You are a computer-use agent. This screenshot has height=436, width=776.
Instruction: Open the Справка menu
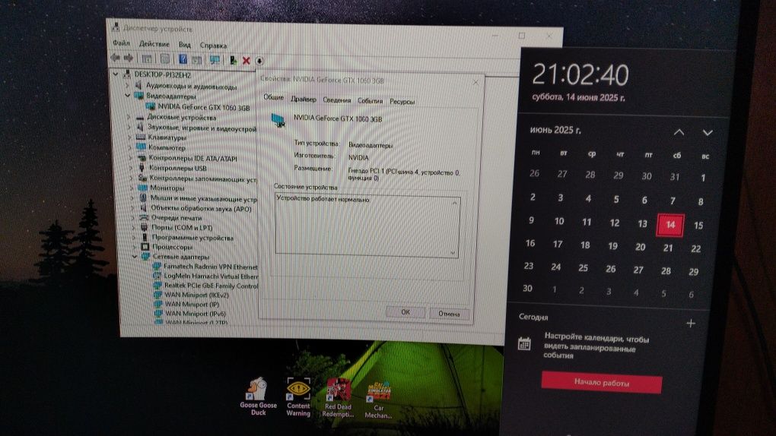tap(213, 45)
